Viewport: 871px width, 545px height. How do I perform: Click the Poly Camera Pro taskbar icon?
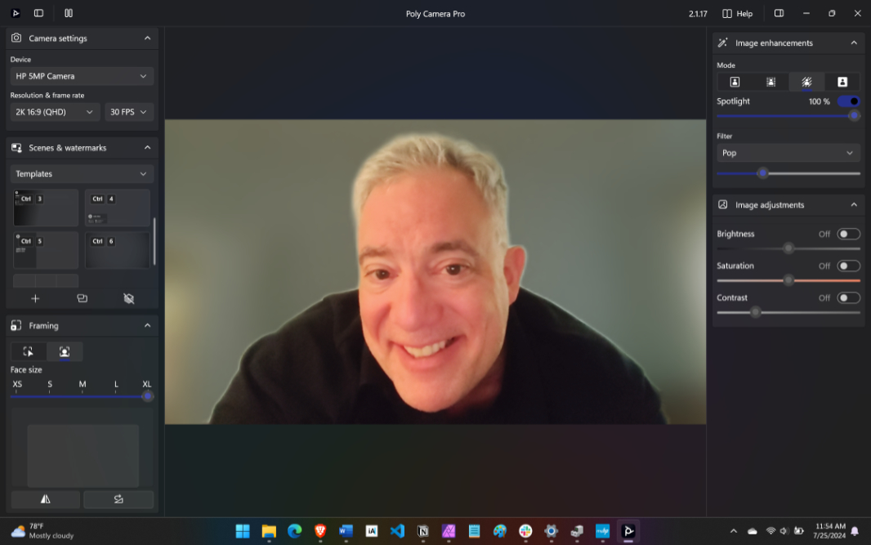[x=628, y=531]
